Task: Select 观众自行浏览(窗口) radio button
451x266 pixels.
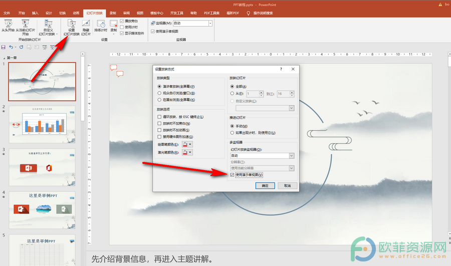Action: click(159, 93)
